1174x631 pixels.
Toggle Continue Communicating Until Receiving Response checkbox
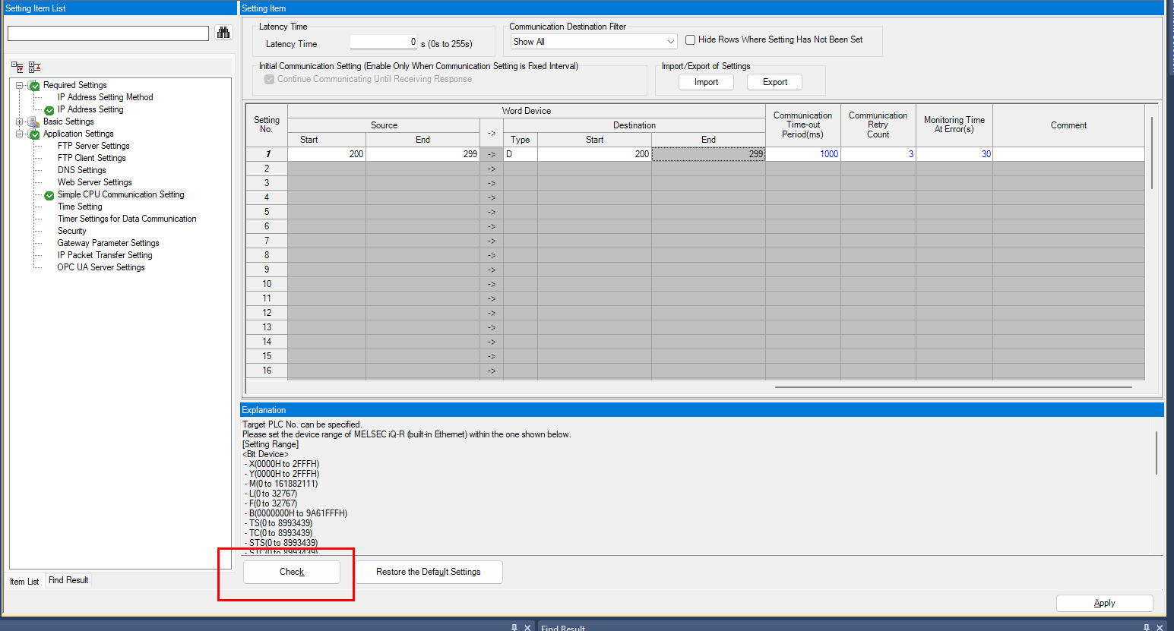[x=269, y=79]
